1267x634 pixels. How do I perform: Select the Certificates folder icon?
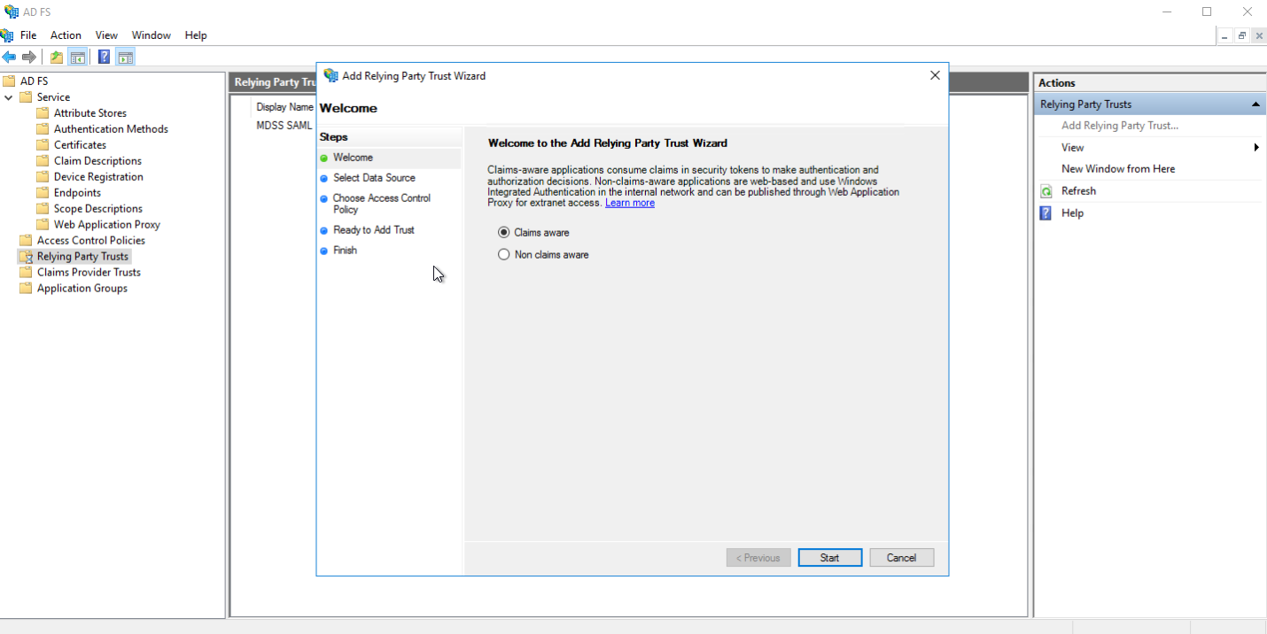[43, 145]
